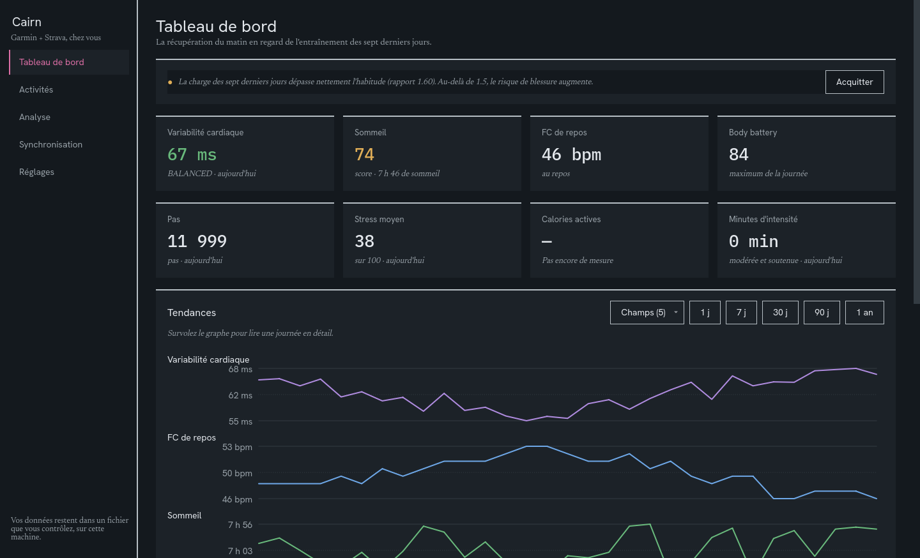Viewport: 920px width, 558px height.
Task: Click the orange alert dot in warning banner
Action: [170, 82]
